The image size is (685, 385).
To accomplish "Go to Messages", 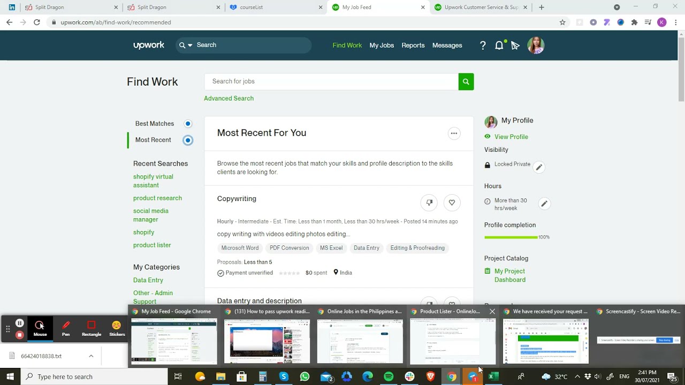I will click(x=447, y=45).
